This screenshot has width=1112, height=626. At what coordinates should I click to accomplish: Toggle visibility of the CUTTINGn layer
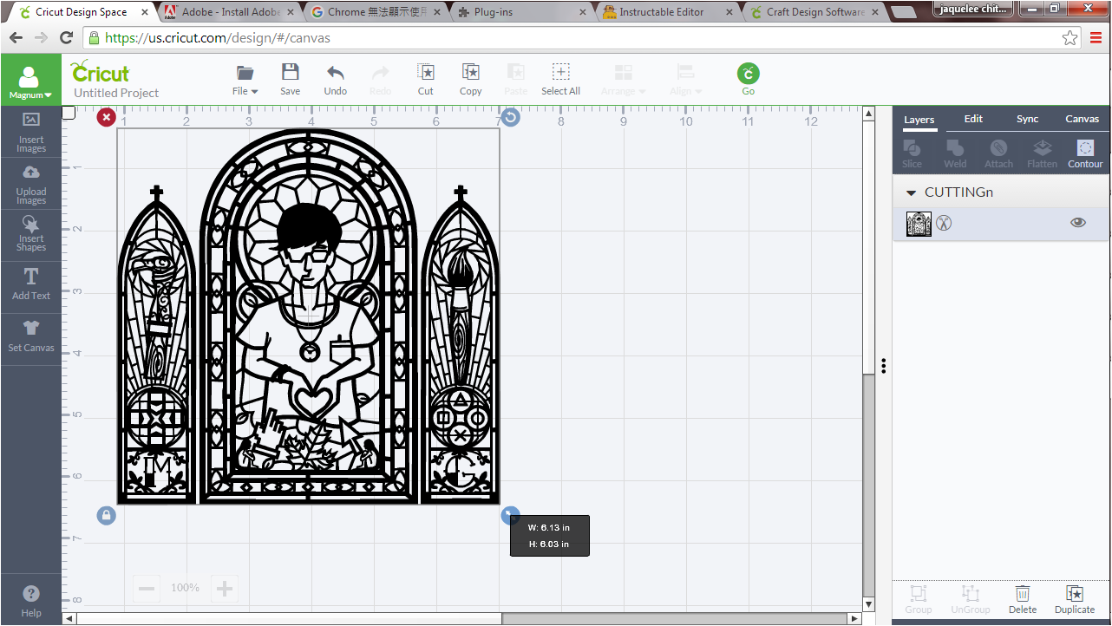[1078, 223]
